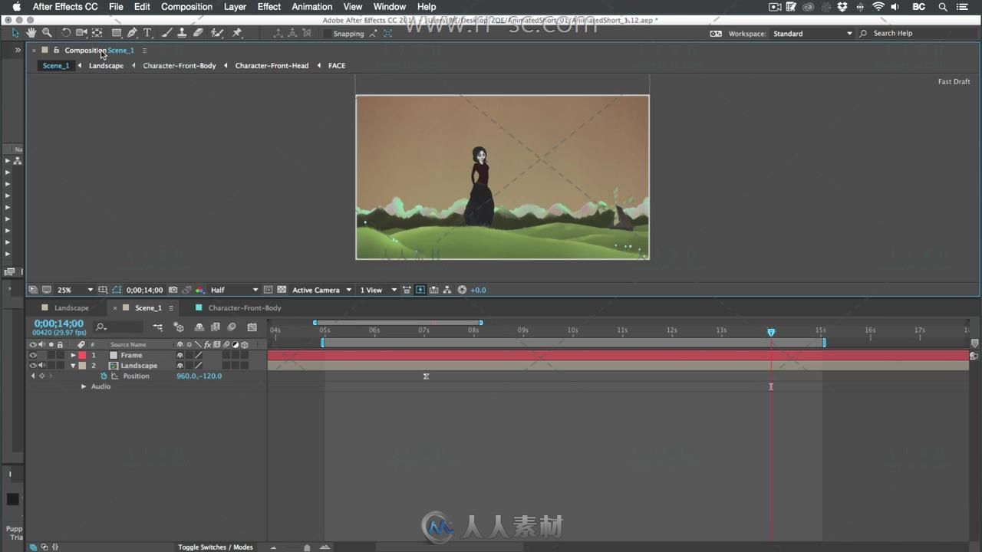Viewport: 982px width, 552px height.
Task: Click the Position value 960.0,-120.0
Action: (x=199, y=376)
